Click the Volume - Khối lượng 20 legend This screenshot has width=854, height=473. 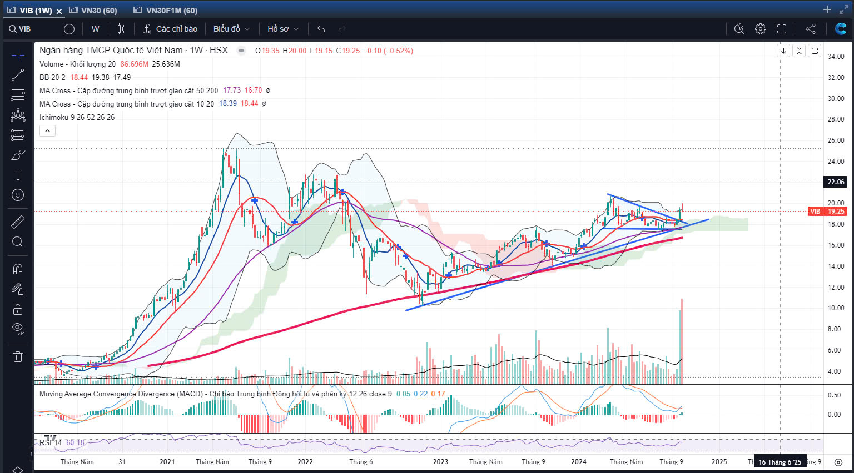coord(78,64)
